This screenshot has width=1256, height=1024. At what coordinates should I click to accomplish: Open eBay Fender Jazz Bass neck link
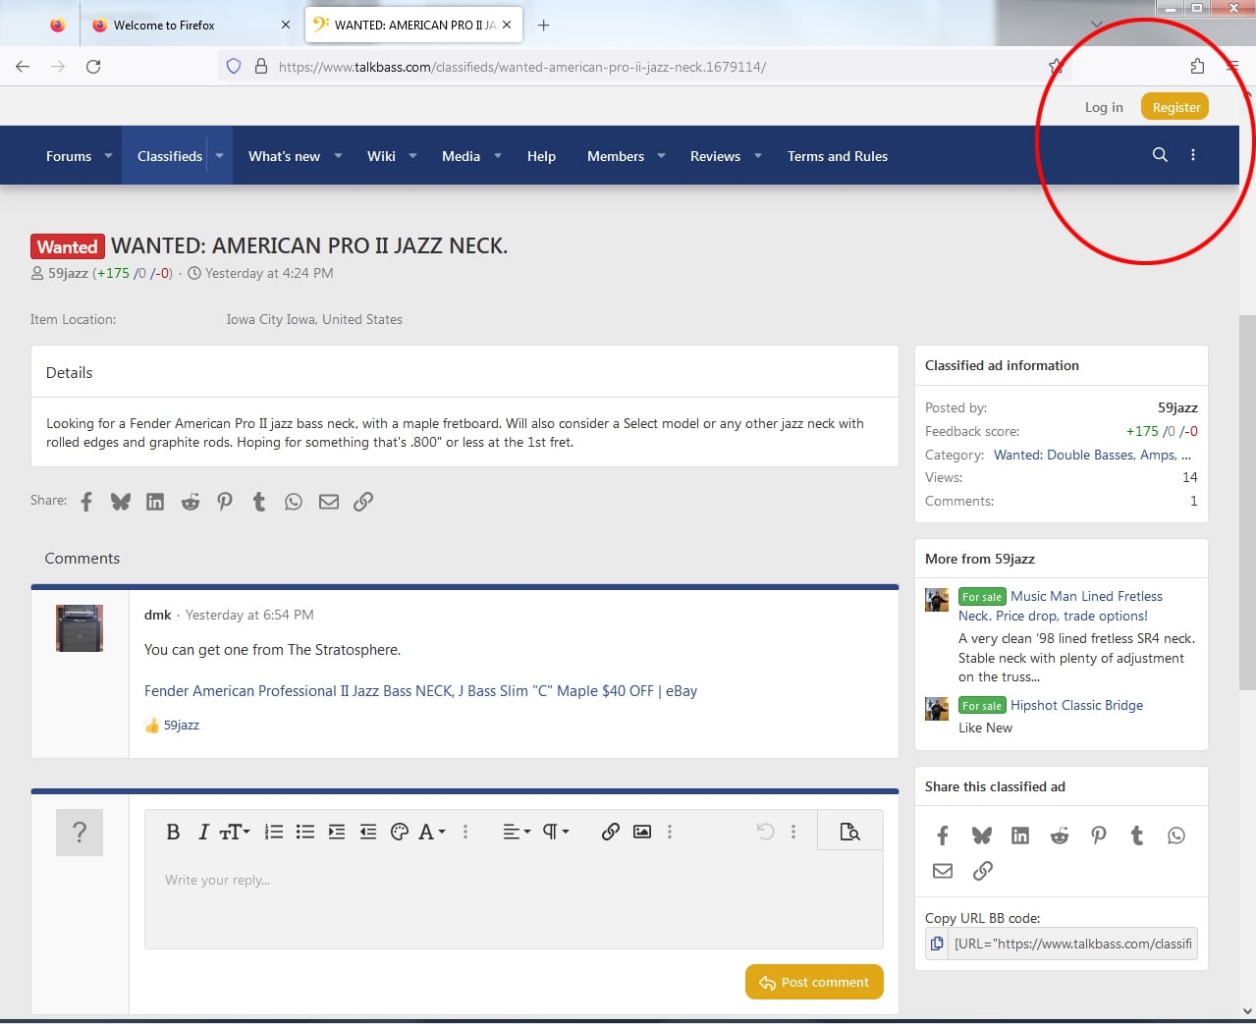[420, 691]
